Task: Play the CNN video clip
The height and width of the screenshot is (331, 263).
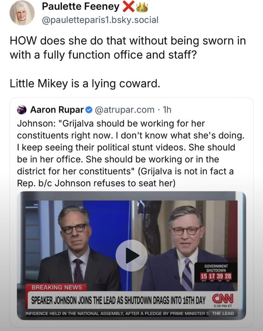Action: click(x=131, y=256)
